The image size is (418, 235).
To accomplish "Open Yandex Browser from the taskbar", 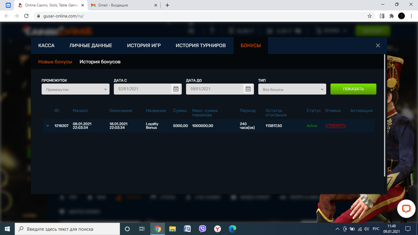I will tap(217, 229).
